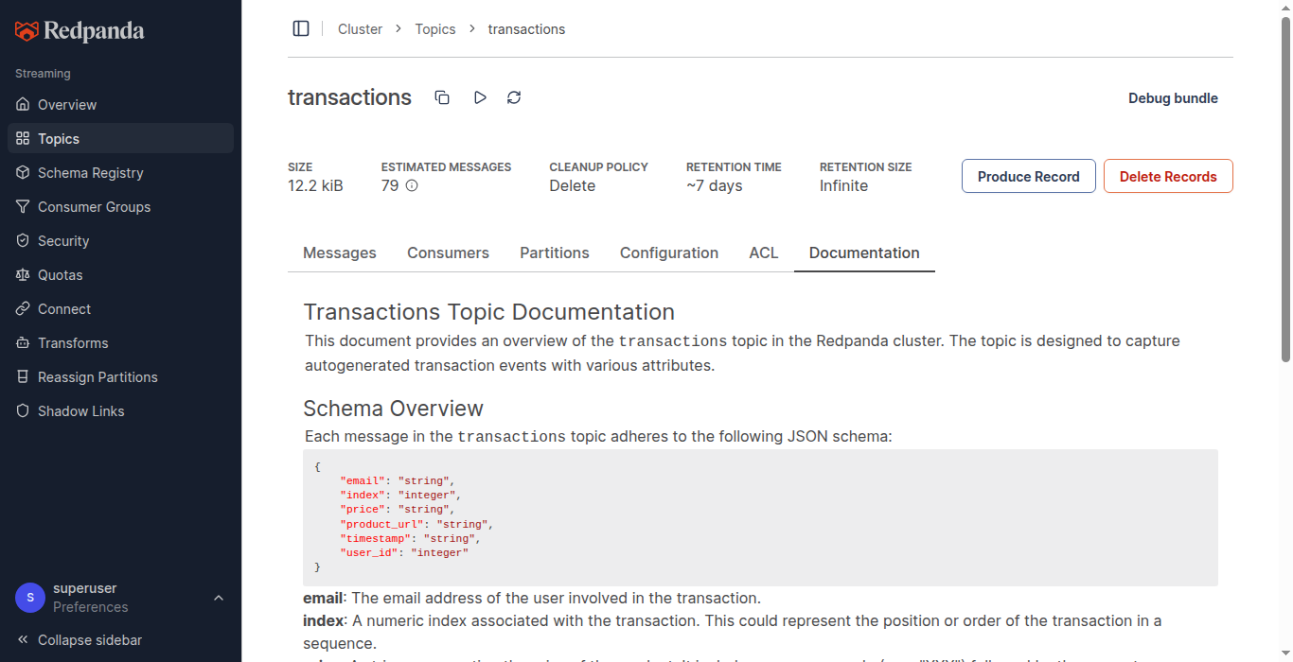Open the Debug bundle link
This screenshot has width=1293, height=662.
point(1173,98)
